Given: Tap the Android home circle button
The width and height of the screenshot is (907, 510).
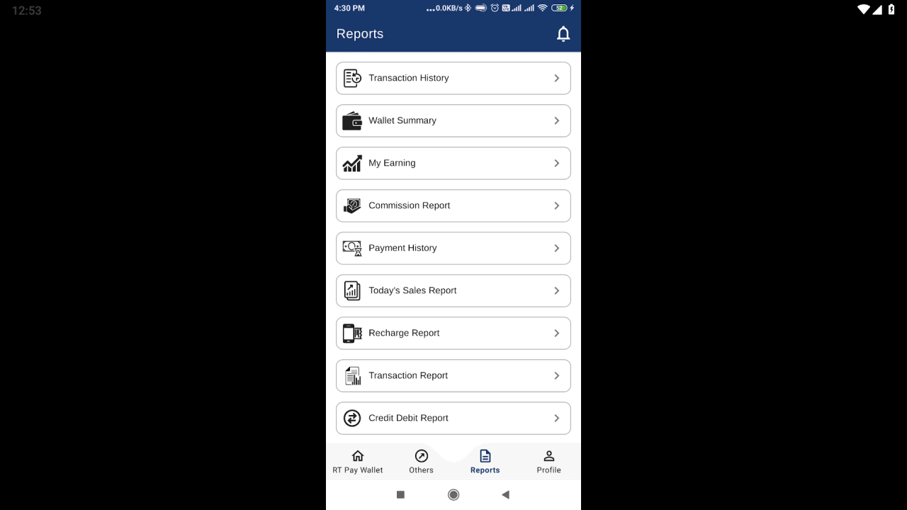Looking at the screenshot, I should [453, 494].
